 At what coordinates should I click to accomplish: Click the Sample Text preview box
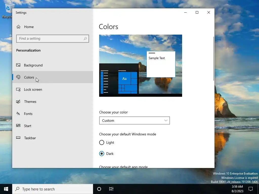[161, 64]
